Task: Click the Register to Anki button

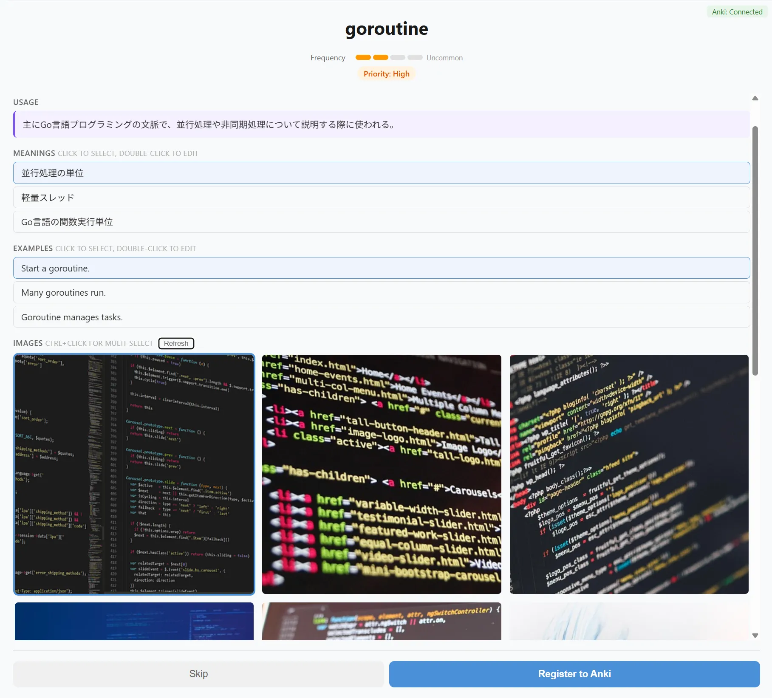Action: point(574,674)
